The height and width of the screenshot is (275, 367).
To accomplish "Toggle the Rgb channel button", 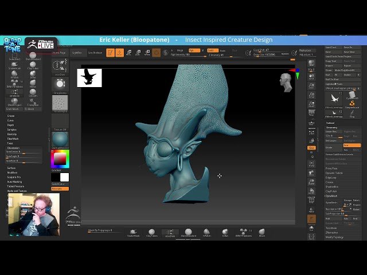I will (194, 50).
